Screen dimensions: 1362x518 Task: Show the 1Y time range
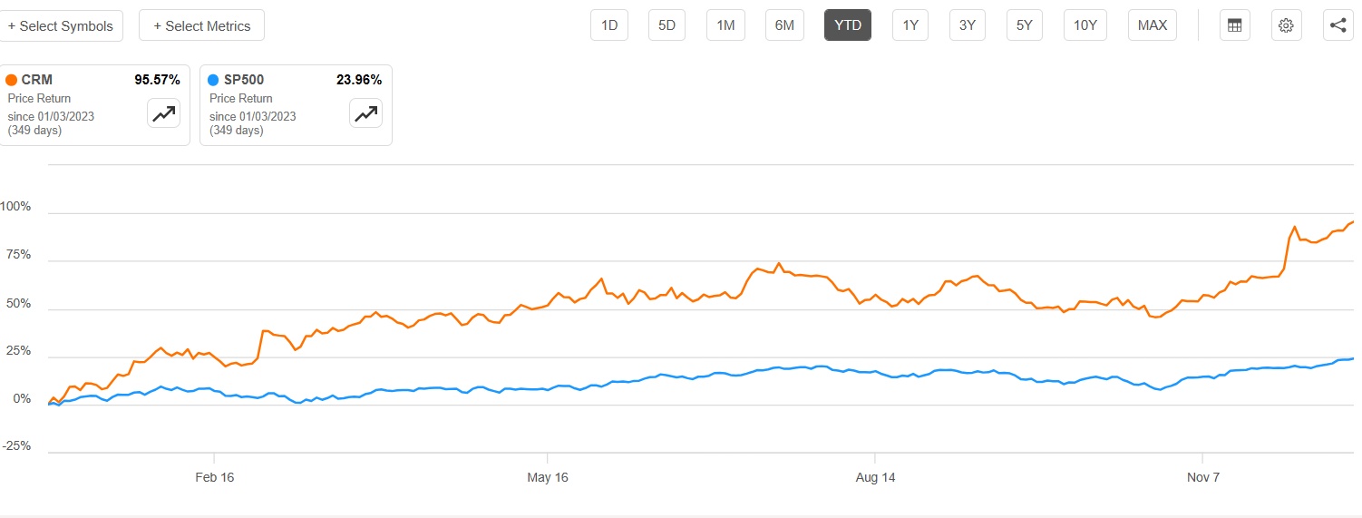click(x=910, y=25)
